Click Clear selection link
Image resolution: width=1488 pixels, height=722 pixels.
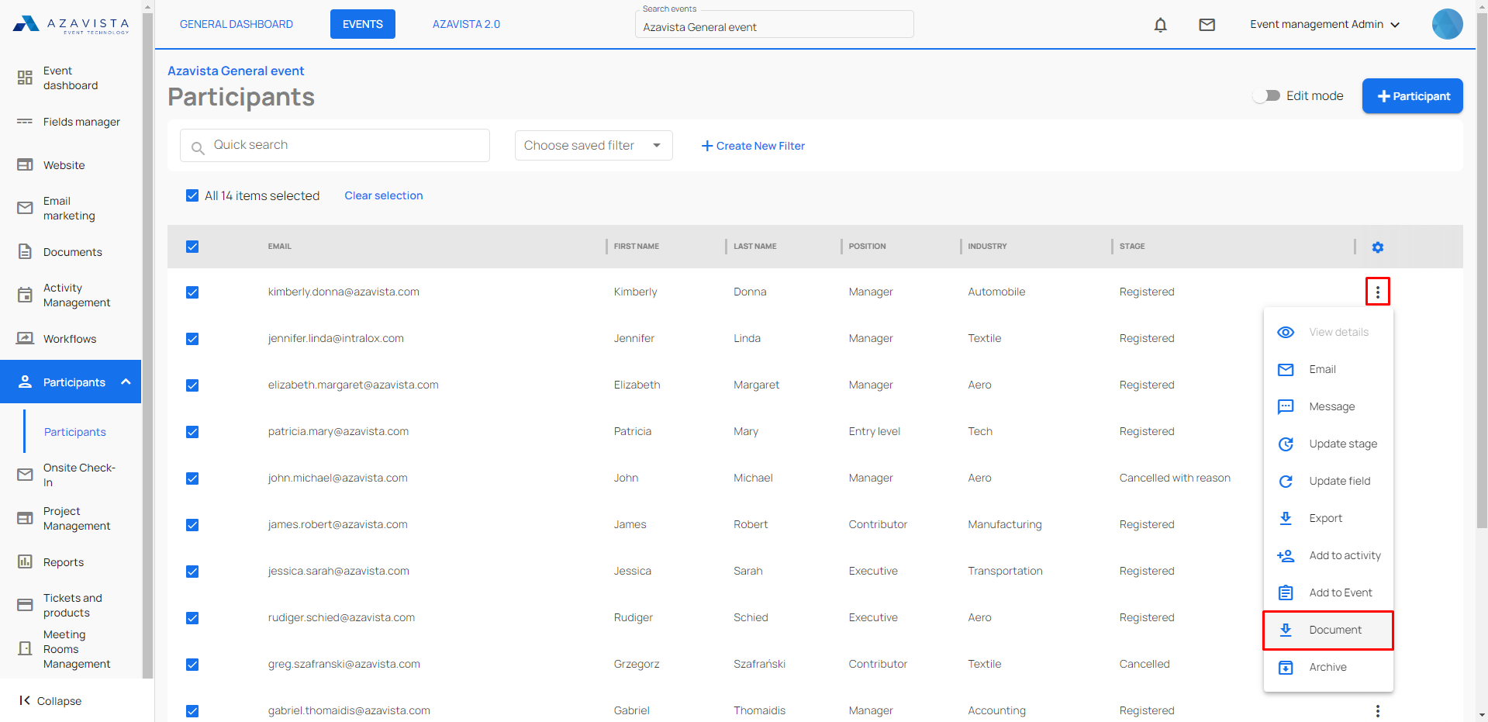[x=384, y=195]
